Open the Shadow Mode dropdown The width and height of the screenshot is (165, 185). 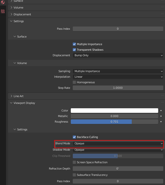point(118,150)
